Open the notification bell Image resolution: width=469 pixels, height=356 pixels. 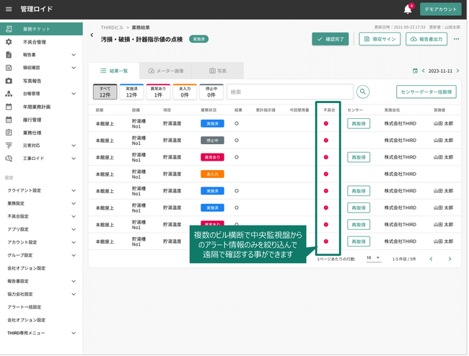[x=408, y=9]
